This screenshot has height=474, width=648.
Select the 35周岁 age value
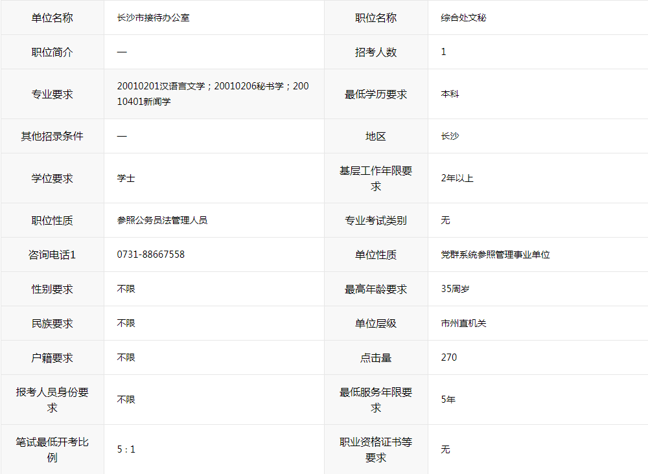(x=455, y=289)
